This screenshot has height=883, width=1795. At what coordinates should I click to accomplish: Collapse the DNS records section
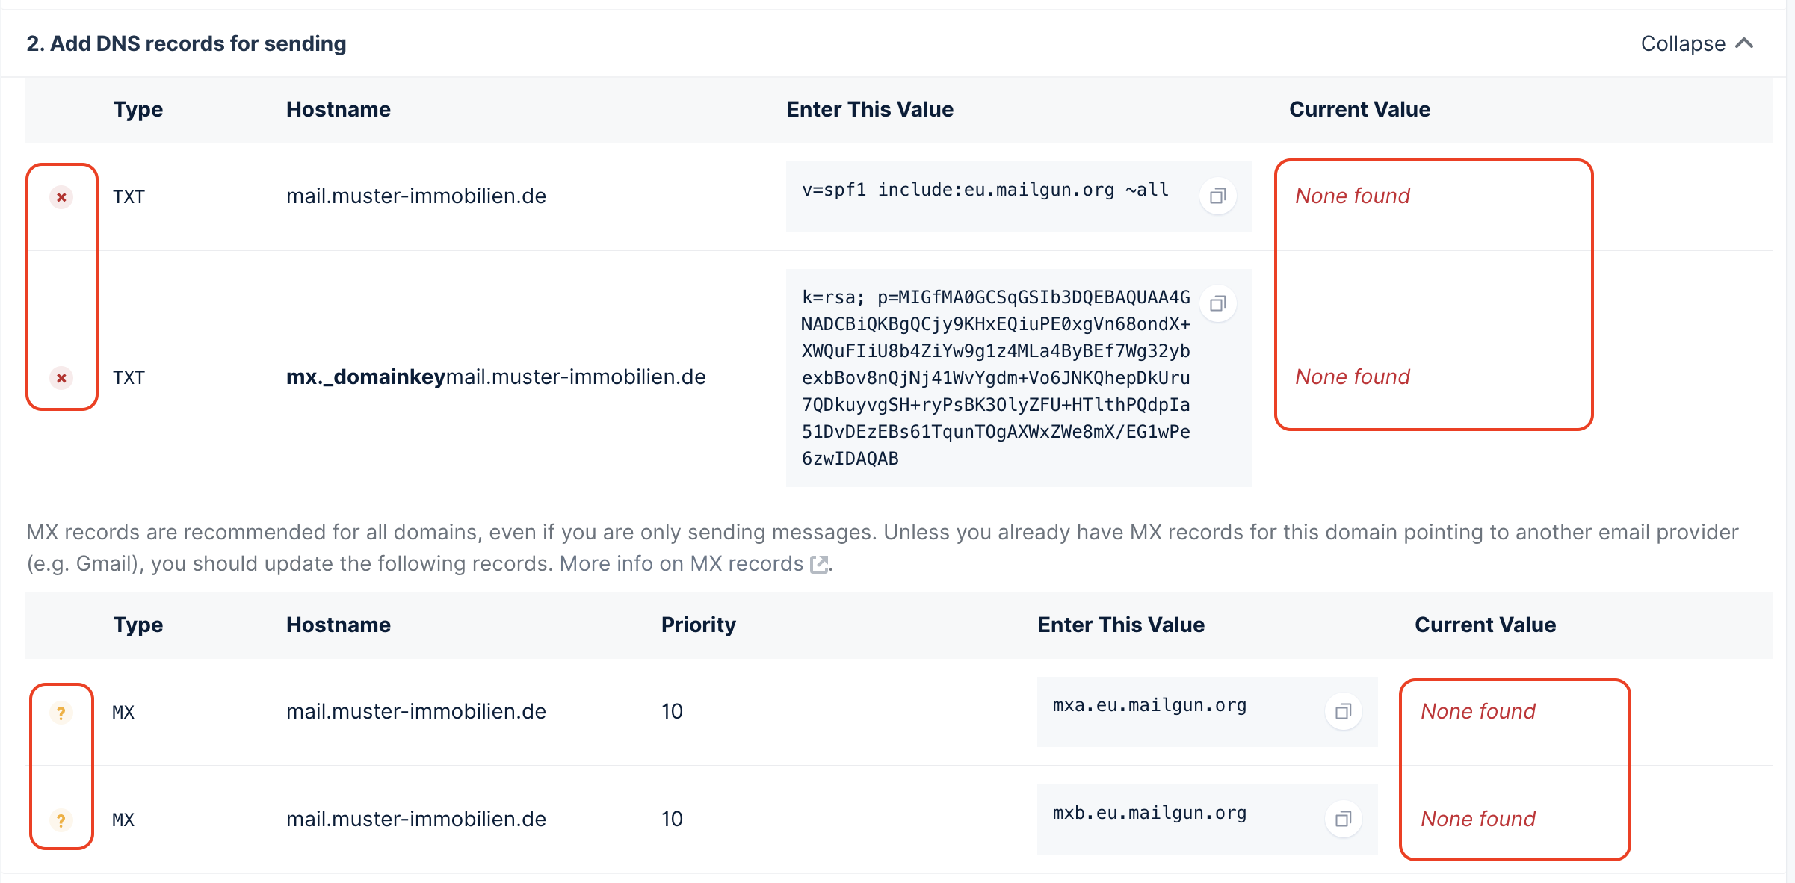click(1683, 44)
